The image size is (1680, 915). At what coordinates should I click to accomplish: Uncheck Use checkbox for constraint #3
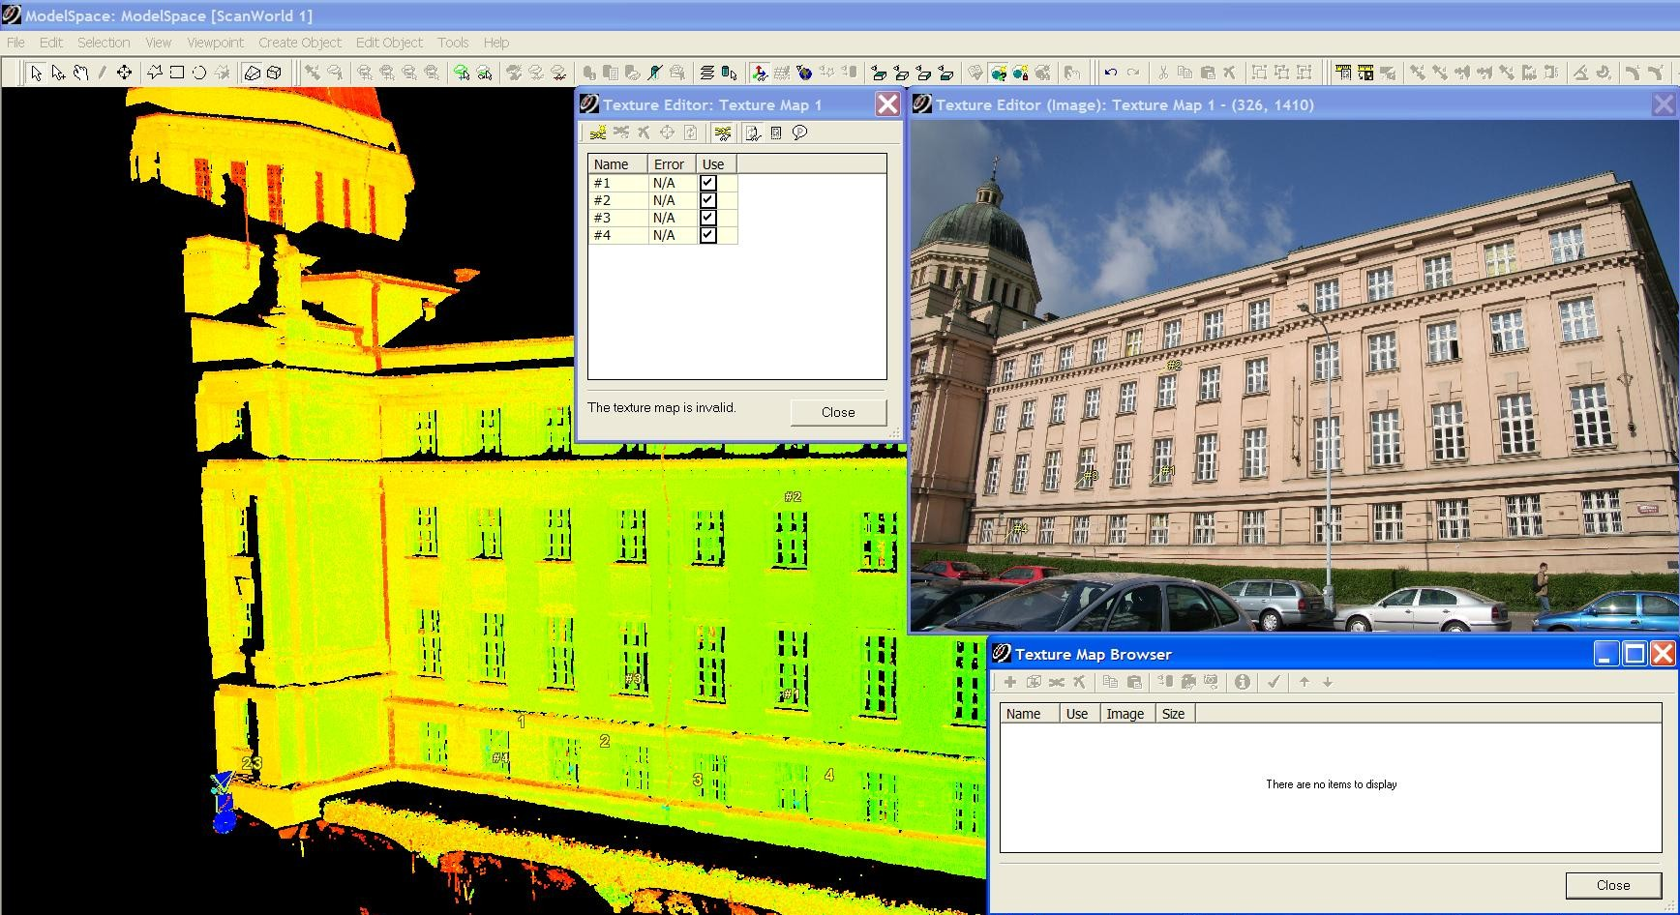[x=708, y=218]
